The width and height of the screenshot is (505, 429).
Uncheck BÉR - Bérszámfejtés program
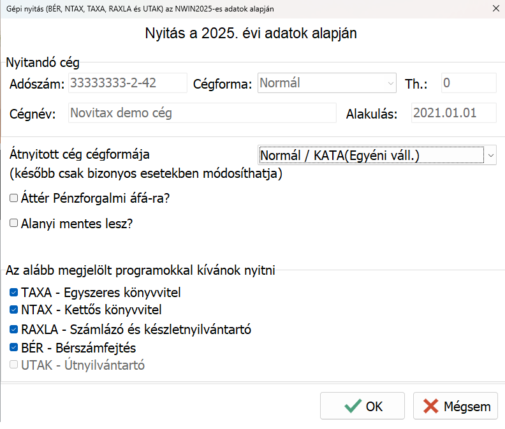pos(14,348)
